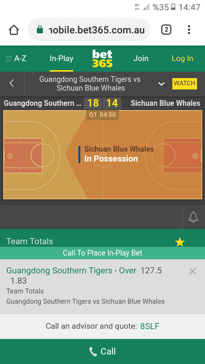
Task: Tap the yellow WATCH button
Action: pyautogui.click(x=184, y=83)
